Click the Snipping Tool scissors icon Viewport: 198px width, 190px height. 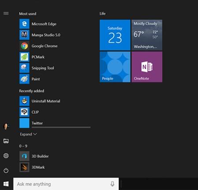coord(24,68)
